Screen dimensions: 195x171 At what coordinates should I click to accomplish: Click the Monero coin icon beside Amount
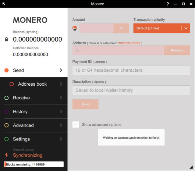75,28
